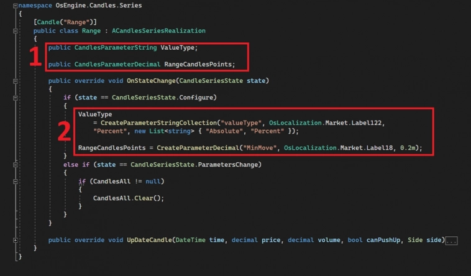Collapse the if state == Configure block
The width and height of the screenshot is (471, 276).
pyautogui.click(x=16, y=98)
